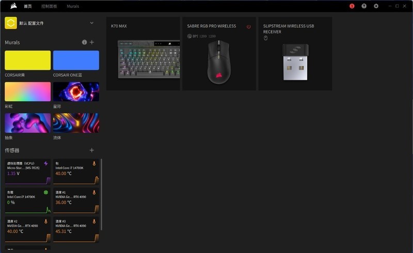The image size is (413, 253).
Task: Click the 默认 配置文件 profile name
Action: (31, 23)
